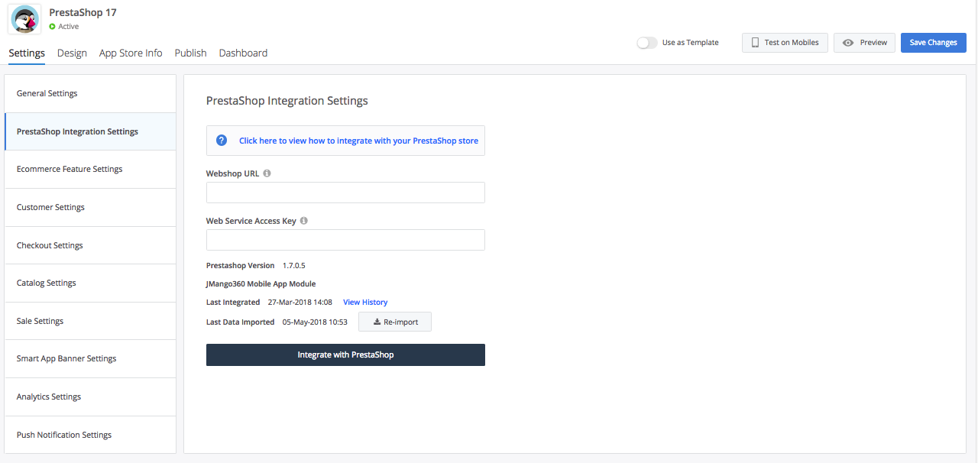The width and height of the screenshot is (978, 463).
Task: Go to App Store Info tab
Action: pos(131,53)
